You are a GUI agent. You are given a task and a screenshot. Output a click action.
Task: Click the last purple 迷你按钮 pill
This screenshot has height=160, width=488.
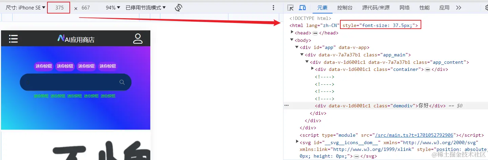click(x=108, y=66)
